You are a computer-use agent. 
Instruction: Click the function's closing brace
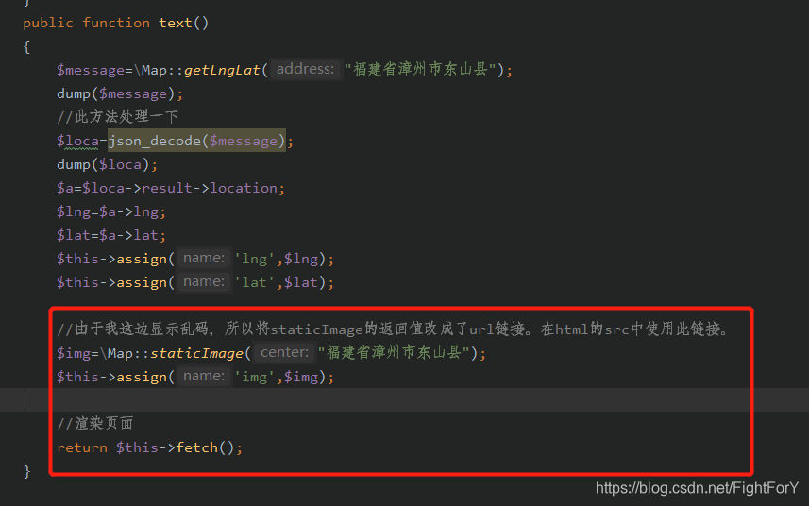pos(26,471)
